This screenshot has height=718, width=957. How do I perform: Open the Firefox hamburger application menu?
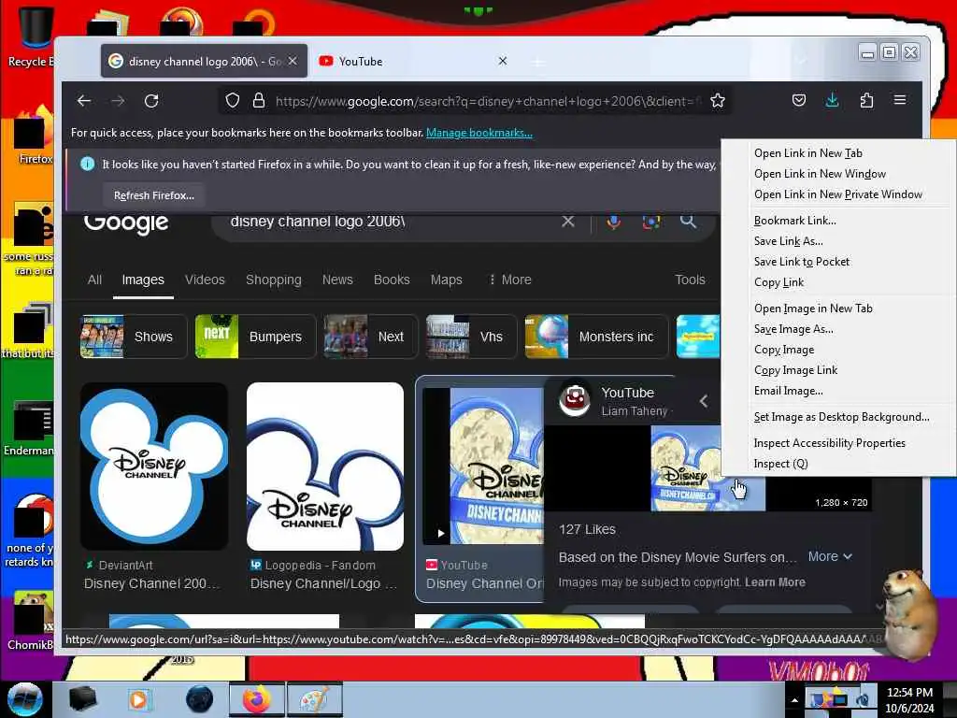tap(900, 100)
